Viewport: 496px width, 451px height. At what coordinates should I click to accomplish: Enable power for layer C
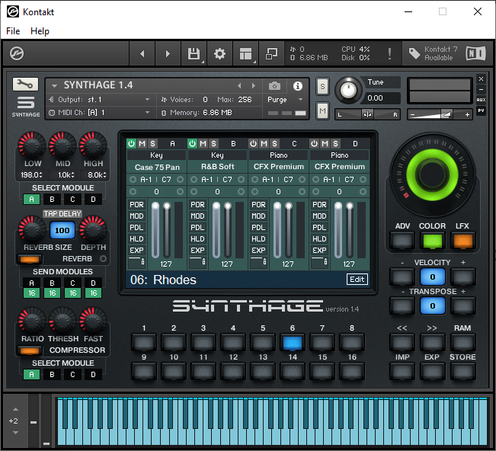pos(254,143)
